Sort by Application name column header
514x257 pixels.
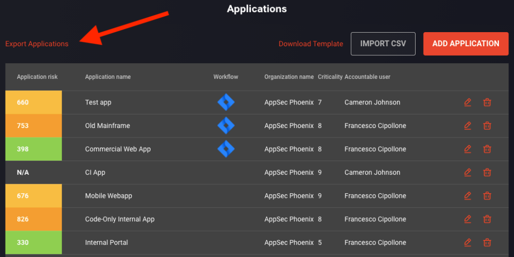[108, 77]
